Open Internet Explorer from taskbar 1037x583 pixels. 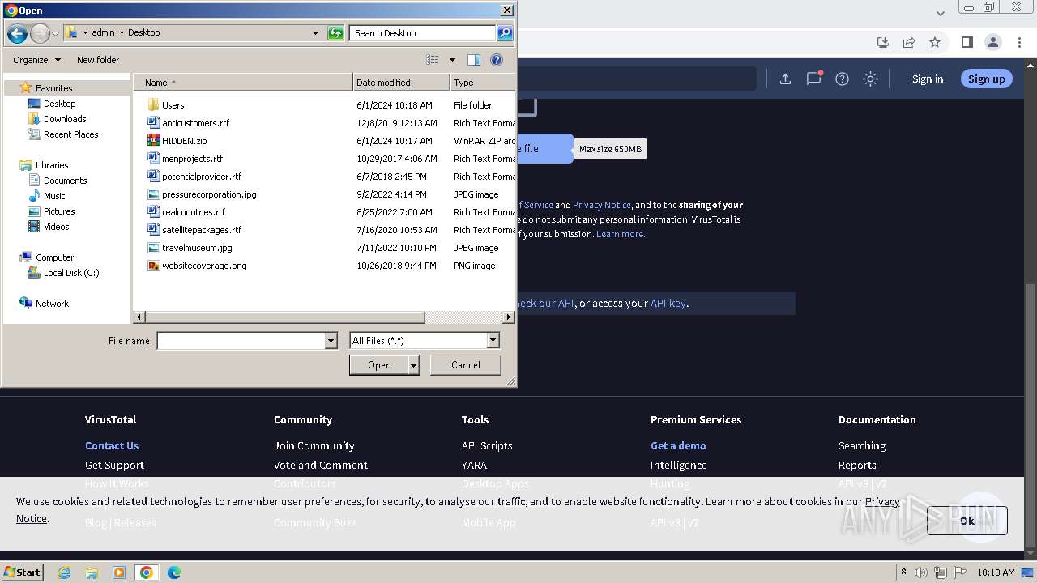coord(64,572)
